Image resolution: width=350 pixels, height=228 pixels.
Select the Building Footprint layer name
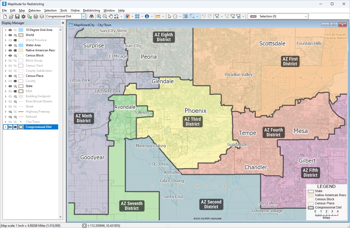38,96
